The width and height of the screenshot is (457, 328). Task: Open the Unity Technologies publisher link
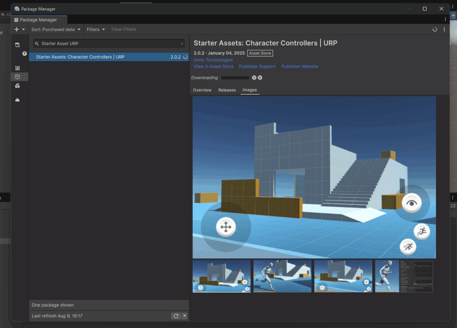(x=213, y=60)
